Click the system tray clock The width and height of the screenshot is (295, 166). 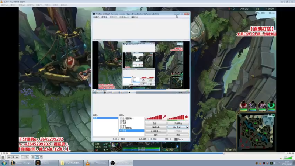[x=287, y=163]
